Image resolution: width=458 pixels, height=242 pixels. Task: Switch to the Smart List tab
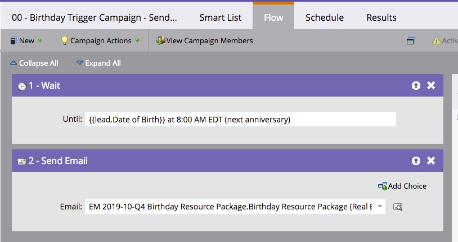click(x=221, y=17)
